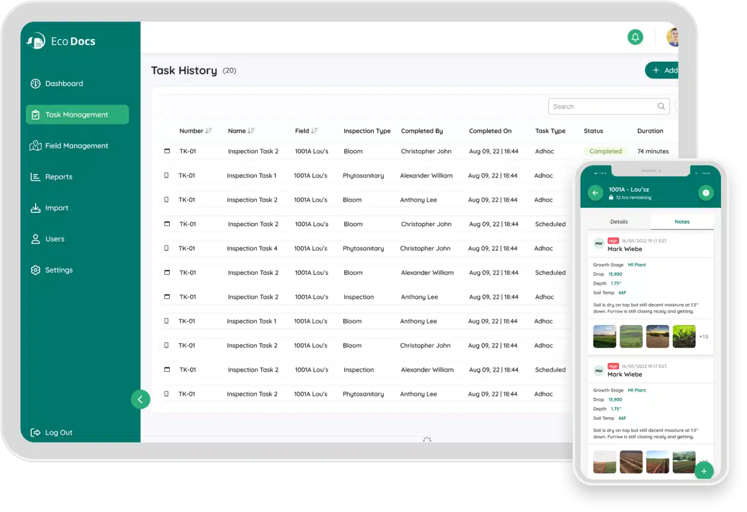Switch to the Details tab on phone
The width and height of the screenshot is (747, 512).
point(619,222)
